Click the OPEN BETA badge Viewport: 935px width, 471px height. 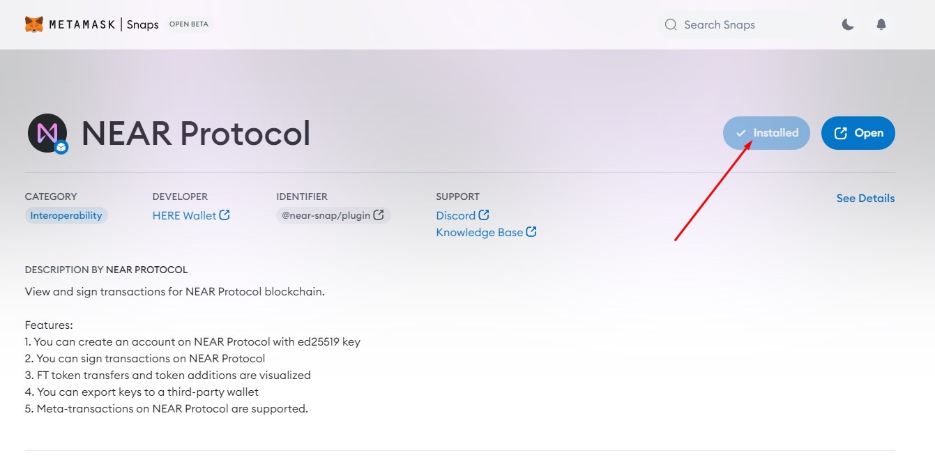tap(189, 24)
